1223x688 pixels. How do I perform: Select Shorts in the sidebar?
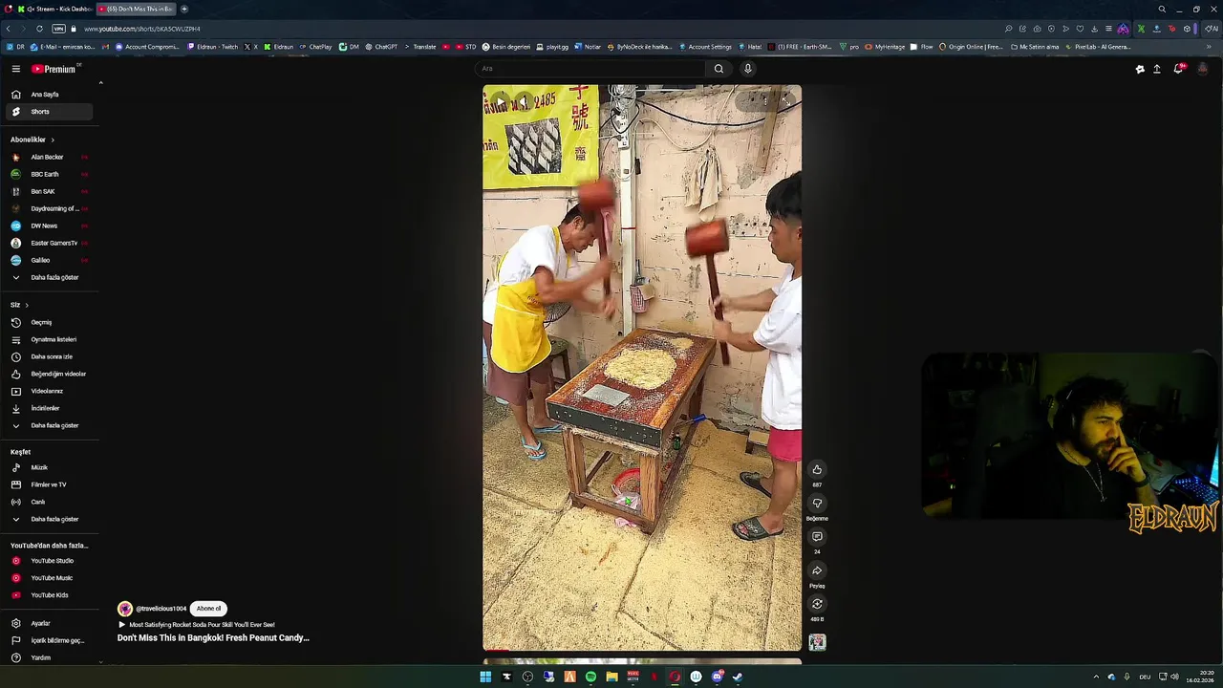tap(47, 112)
